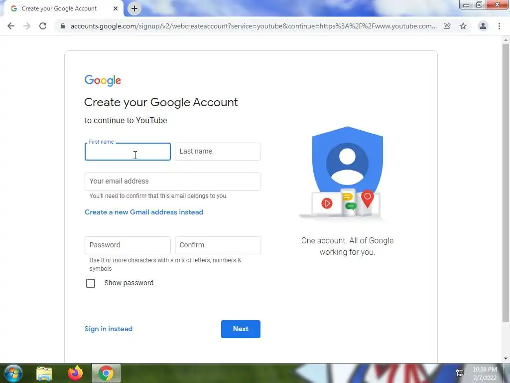Open the Windows Start menu orb

(x=13, y=373)
